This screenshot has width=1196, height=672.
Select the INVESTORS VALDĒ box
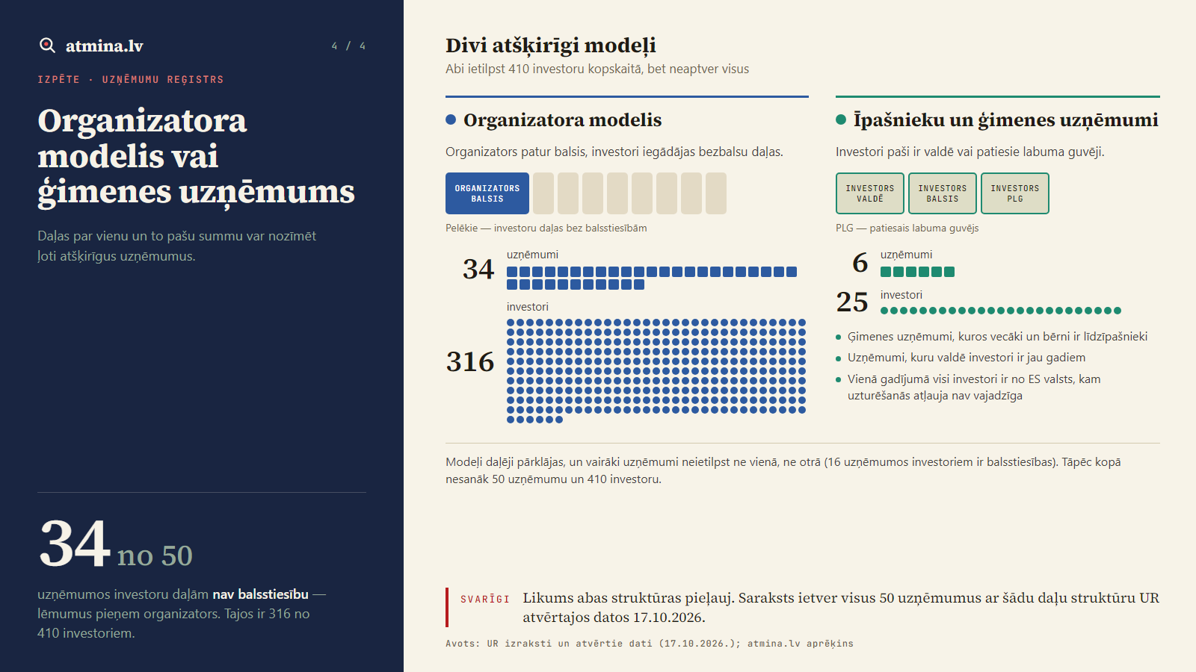pos(870,193)
